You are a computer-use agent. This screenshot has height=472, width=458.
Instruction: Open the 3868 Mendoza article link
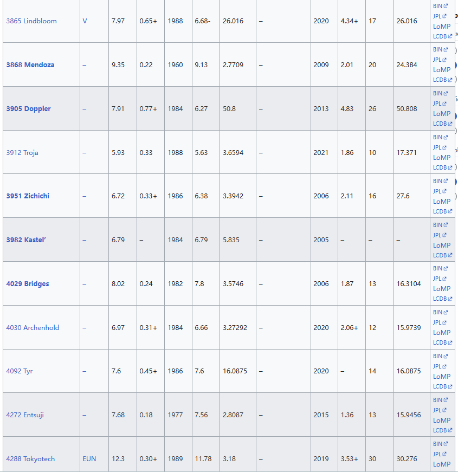[30, 65]
